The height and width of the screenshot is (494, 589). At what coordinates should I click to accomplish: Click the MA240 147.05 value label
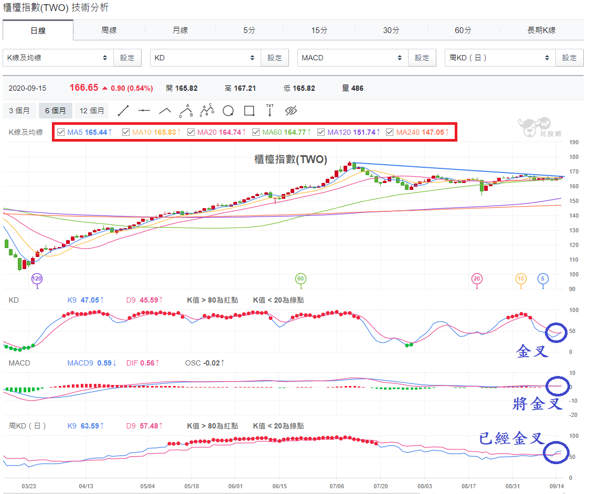pos(423,132)
